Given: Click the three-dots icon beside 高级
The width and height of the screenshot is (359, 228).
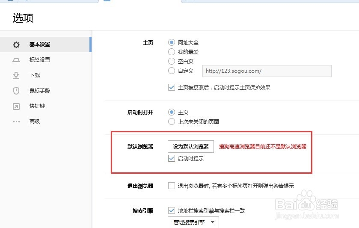Looking at the screenshot, I should click(16, 121).
